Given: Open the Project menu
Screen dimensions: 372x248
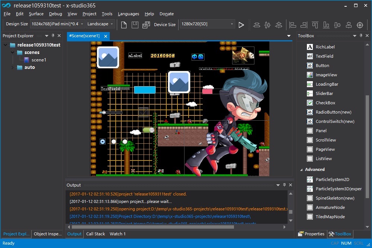Looking at the screenshot, I should coord(89,14).
